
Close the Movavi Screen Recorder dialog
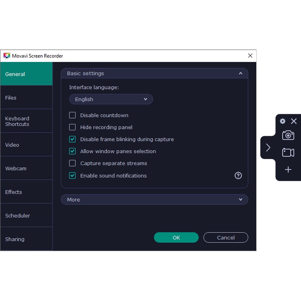pyautogui.click(x=250, y=55)
